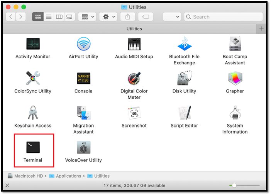Go forward with the right arrow button

click(x=21, y=17)
